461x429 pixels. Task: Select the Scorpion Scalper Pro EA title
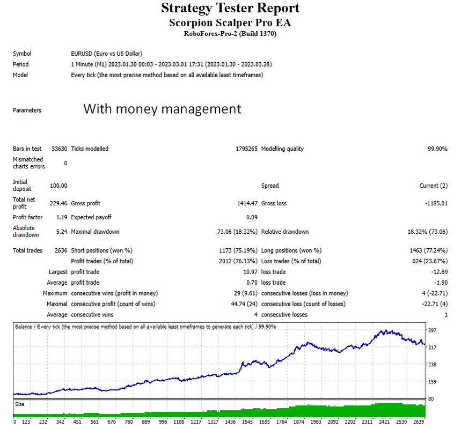(x=230, y=23)
